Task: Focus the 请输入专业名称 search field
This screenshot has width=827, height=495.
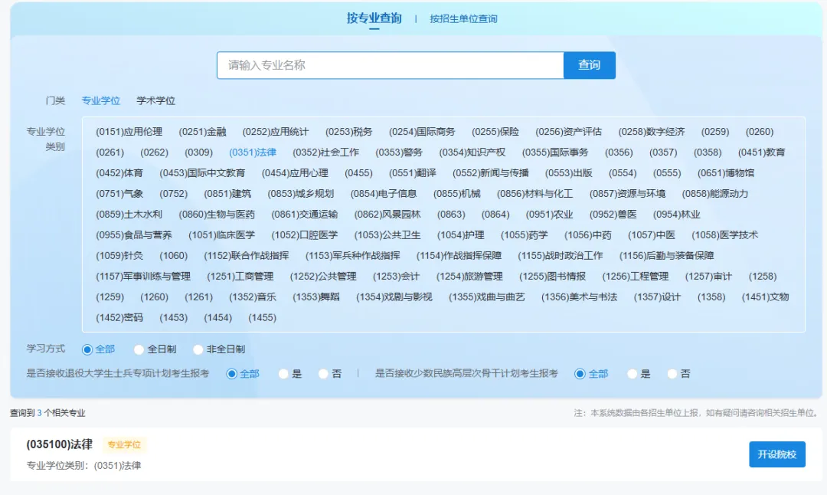Action: [391, 65]
